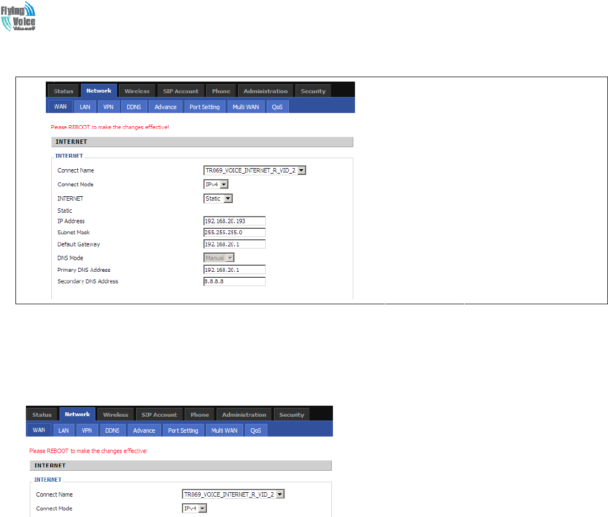Open QoS sub-tab in upper screenshot

pyautogui.click(x=277, y=107)
